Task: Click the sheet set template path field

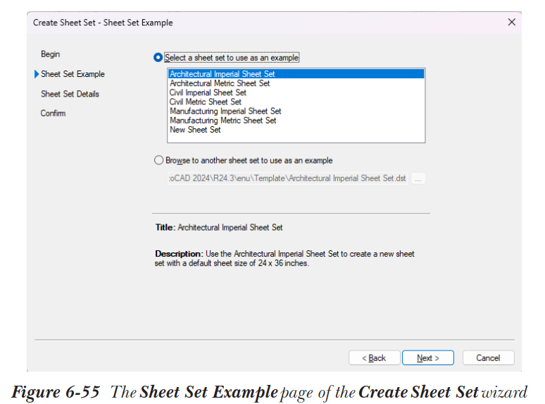Action: (x=287, y=178)
